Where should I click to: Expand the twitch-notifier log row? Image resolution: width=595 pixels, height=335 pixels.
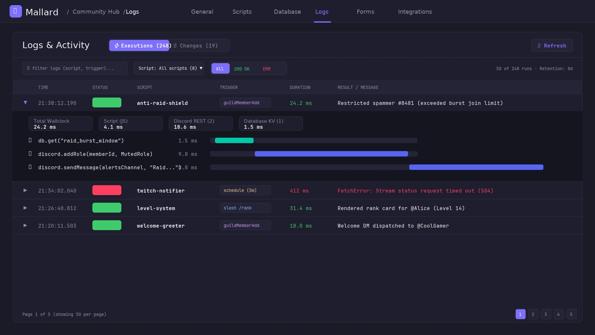(x=25, y=190)
